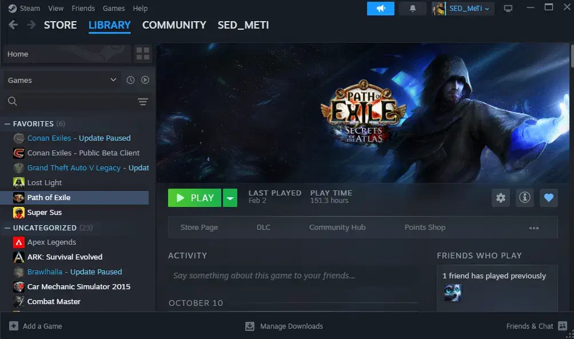Open the more links ellipsis menu
Image resolution: width=574 pixels, height=339 pixels.
coord(534,228)
